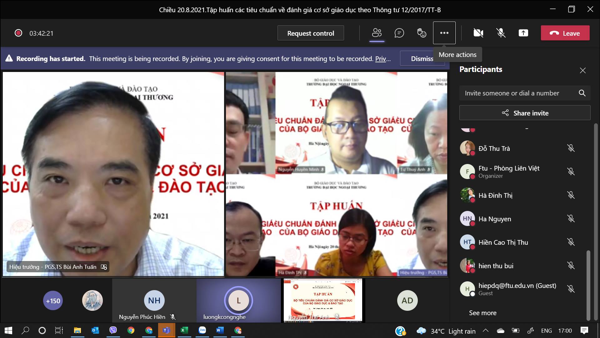Open Task View on taskbar
The width and height of the screenshot is (600, 338).
point(59,330)
